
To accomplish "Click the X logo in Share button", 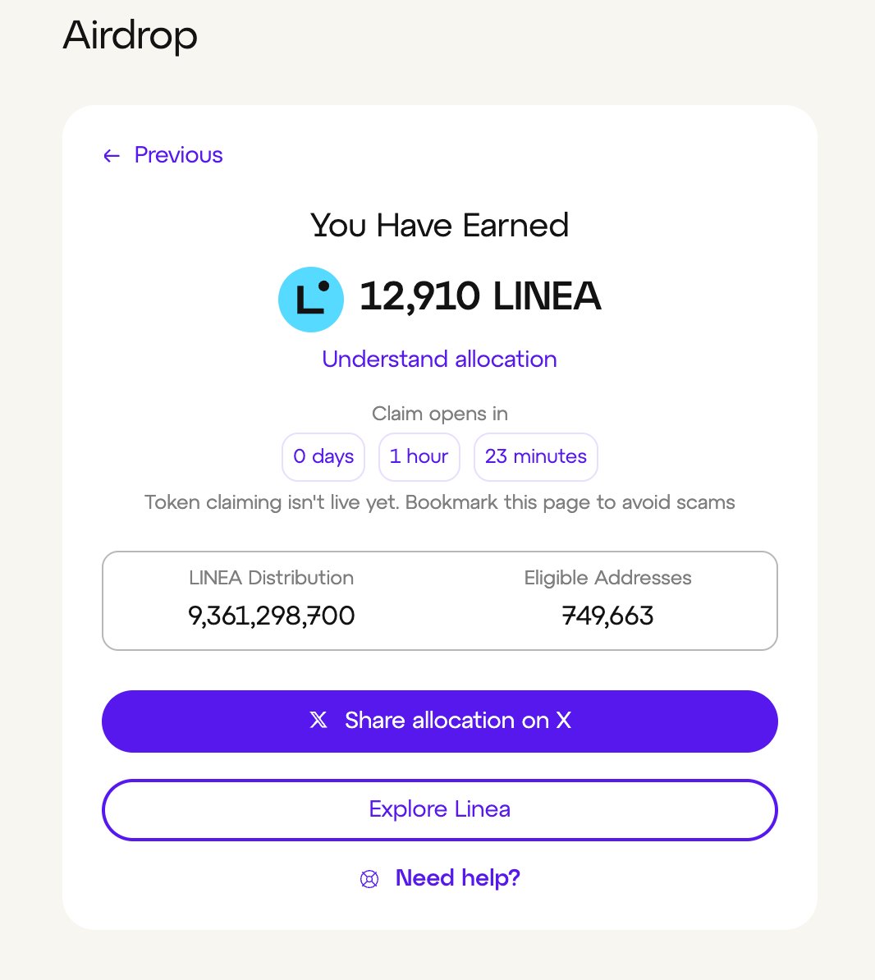I will [x=318, y=720].
